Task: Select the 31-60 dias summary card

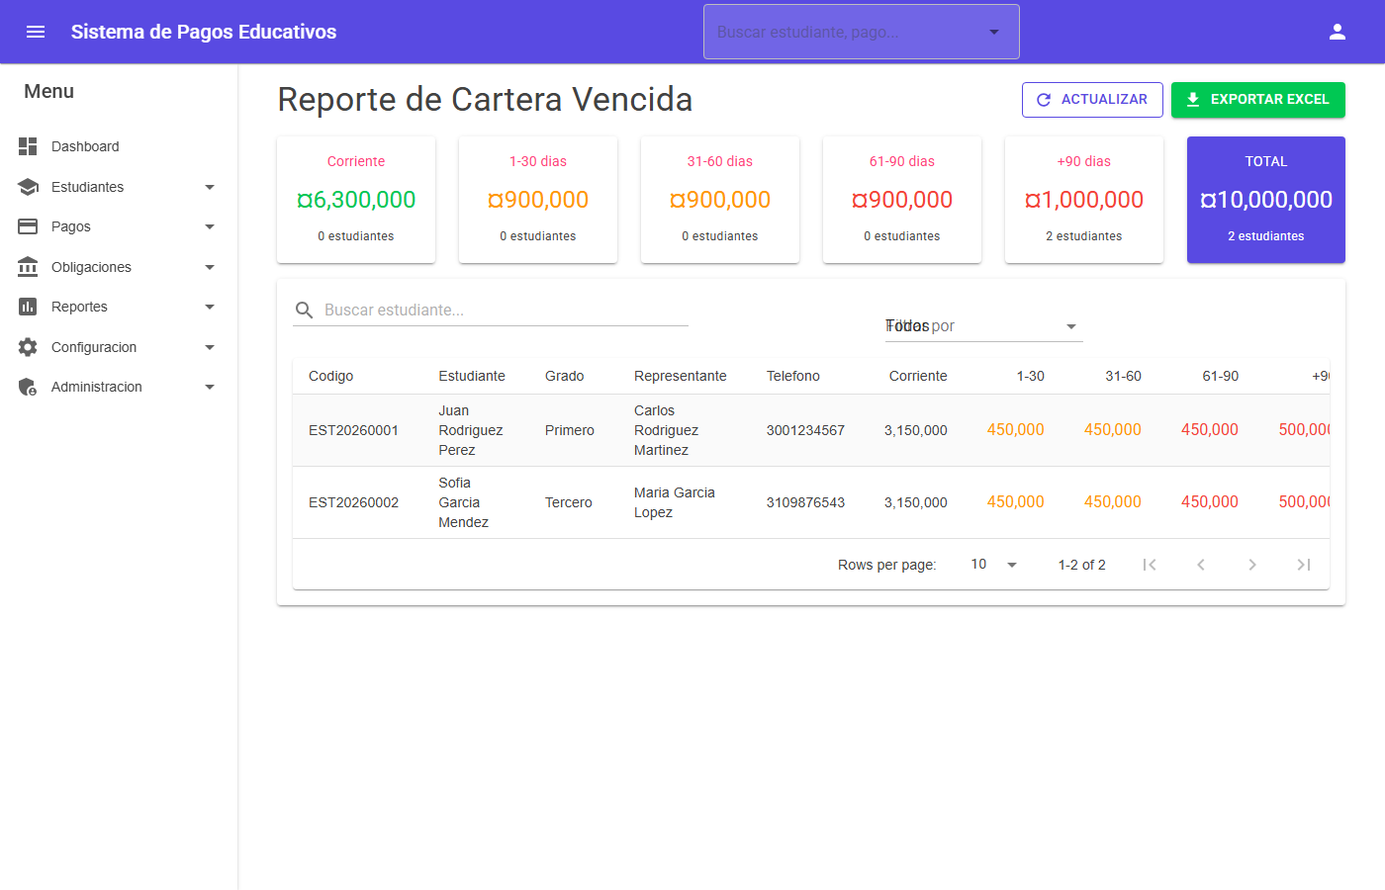Action: coord(720,200)
